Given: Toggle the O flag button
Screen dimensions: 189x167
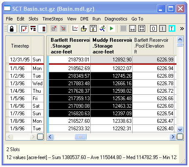Looking at the screenshot, I should [x=153, y=29].
